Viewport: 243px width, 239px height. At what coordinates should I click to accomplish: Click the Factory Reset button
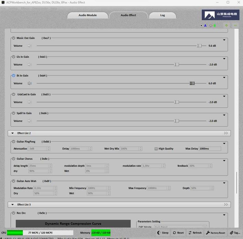pyautogui.click(x=216, y=233)
